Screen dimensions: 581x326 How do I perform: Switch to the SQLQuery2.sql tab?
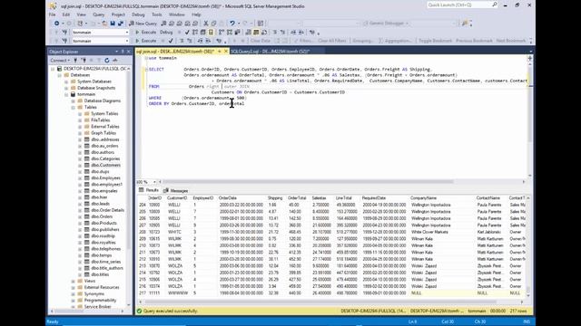click(271, 52)
